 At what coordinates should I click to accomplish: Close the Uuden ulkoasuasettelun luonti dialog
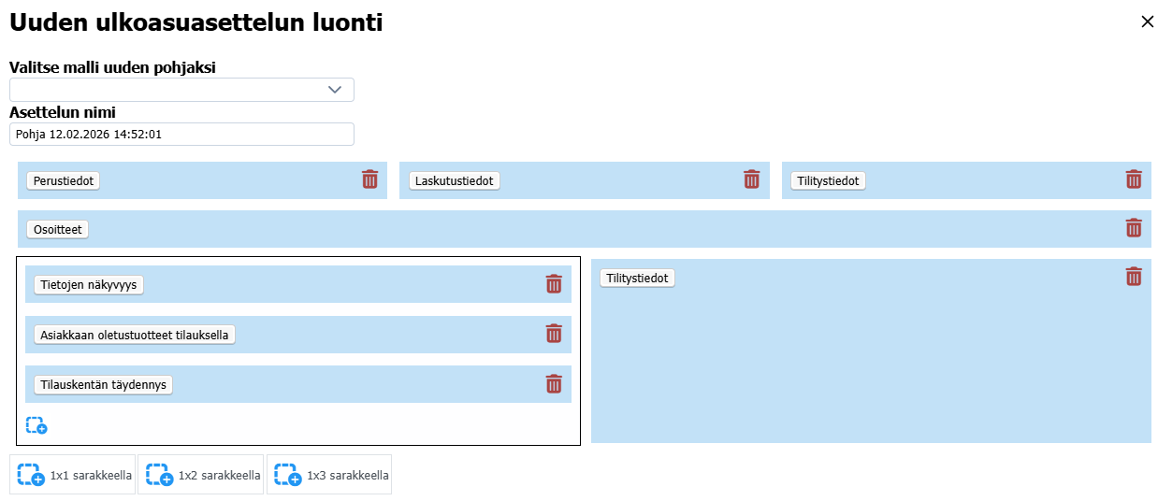click(1147, 22)
